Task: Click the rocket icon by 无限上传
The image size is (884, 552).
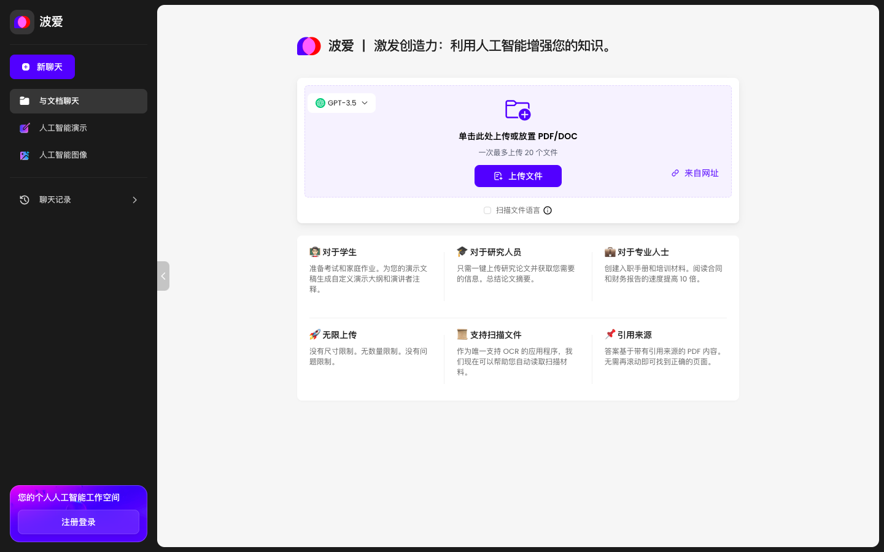Action: 315,334
